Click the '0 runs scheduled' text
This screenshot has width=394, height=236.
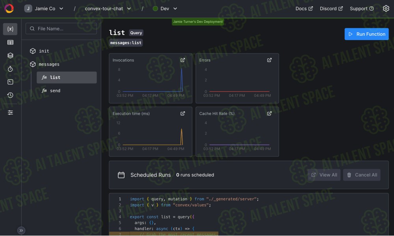click(195, 175)
